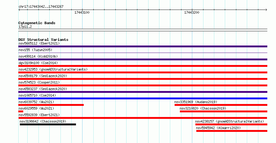Click the 17443100 ruler position label
Screen dimensions: 276x143
[x=82, y=12]
